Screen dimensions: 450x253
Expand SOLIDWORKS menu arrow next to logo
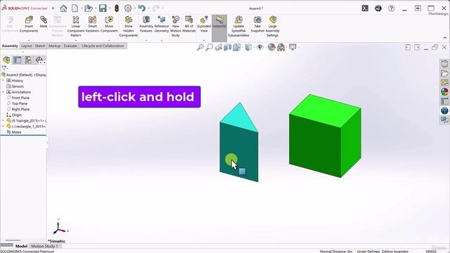(53, 8)
